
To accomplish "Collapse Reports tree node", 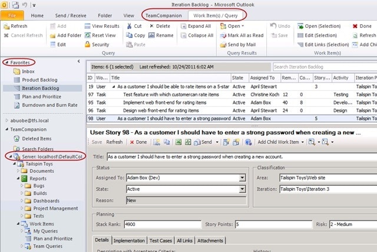I will point(18,178).
